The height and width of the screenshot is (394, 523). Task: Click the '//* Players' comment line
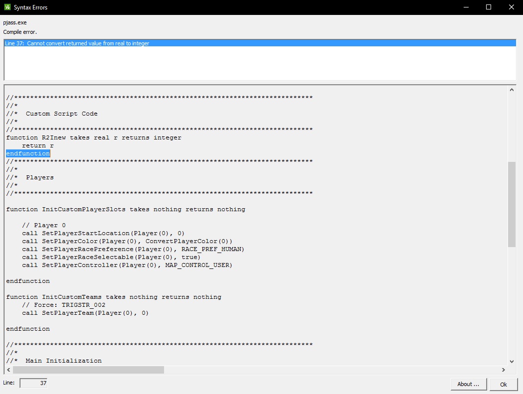[30, 177]
